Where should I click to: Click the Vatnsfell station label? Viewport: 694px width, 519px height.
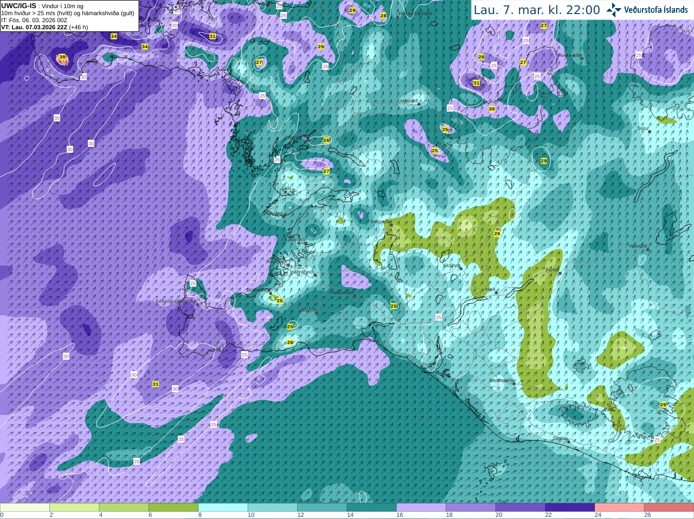(638, 246)
